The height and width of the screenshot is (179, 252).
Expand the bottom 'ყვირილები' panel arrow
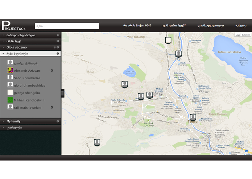3,128
